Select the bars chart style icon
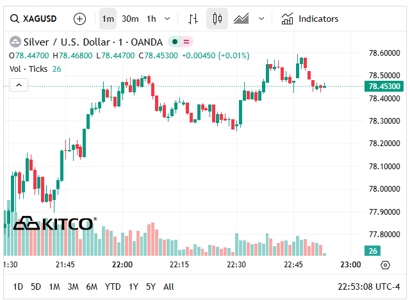 (193, 19)
